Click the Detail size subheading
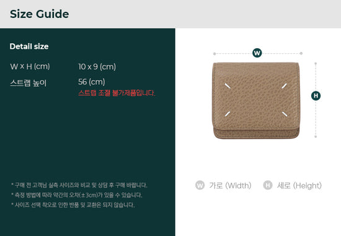The image size is (341, 236). point(29,46)
